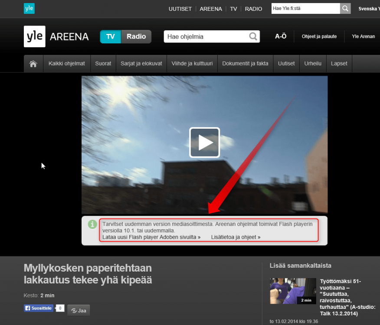Click the small teal yle logo
This screenshot has height=325, width=380.
[x=29, y=9]
